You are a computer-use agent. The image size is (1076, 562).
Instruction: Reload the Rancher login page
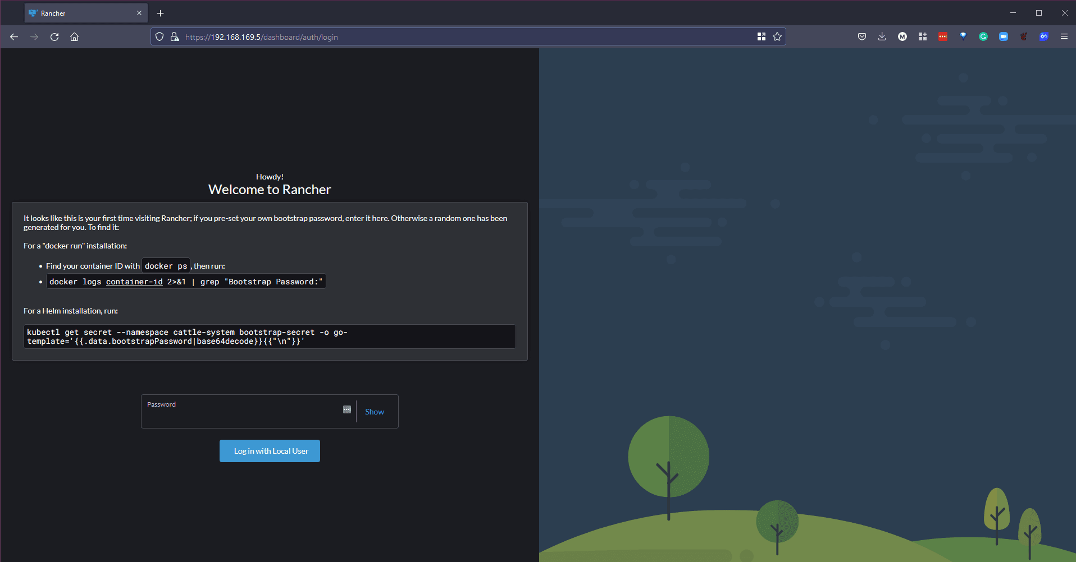coord(54,37)
